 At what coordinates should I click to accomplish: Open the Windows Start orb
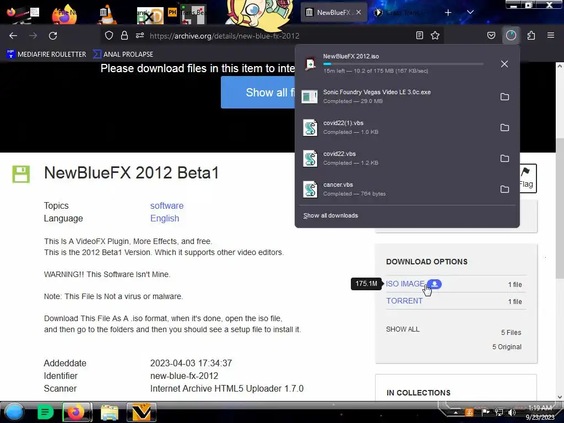pyautogui.click(x=14, y=412)
